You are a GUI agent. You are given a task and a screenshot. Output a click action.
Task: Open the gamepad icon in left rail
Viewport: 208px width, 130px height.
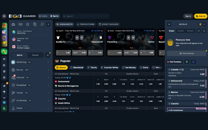[x=4, y=59]
